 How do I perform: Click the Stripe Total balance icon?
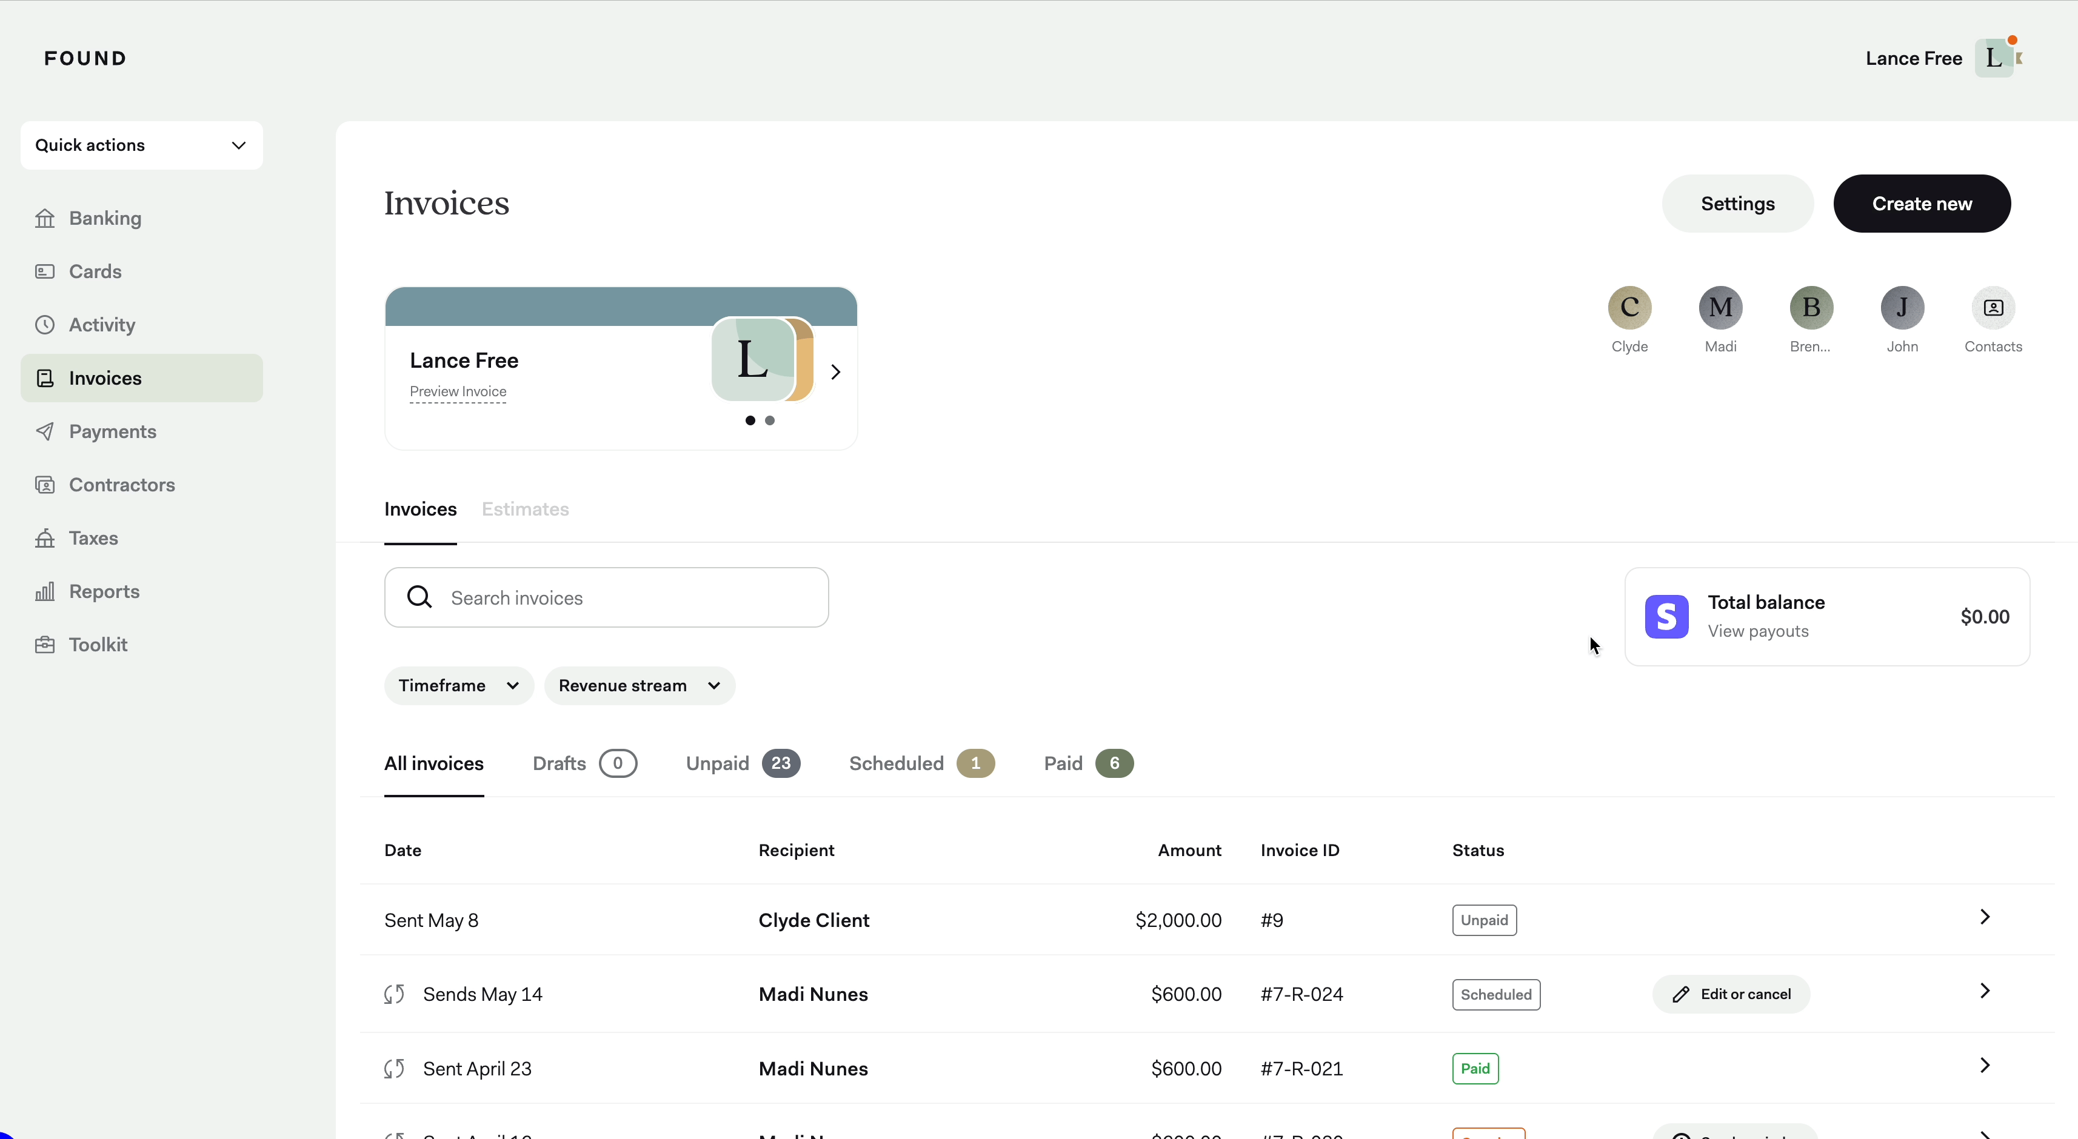click(1666, 617)
